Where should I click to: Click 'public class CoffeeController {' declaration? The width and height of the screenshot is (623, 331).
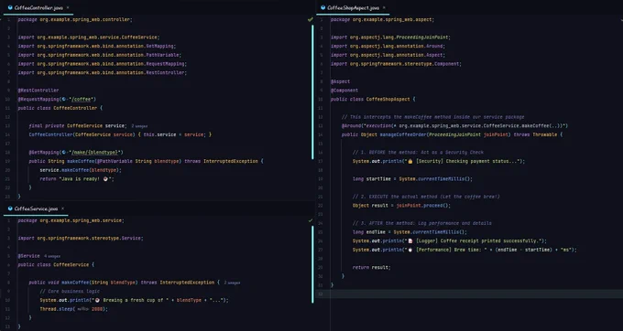60,108
